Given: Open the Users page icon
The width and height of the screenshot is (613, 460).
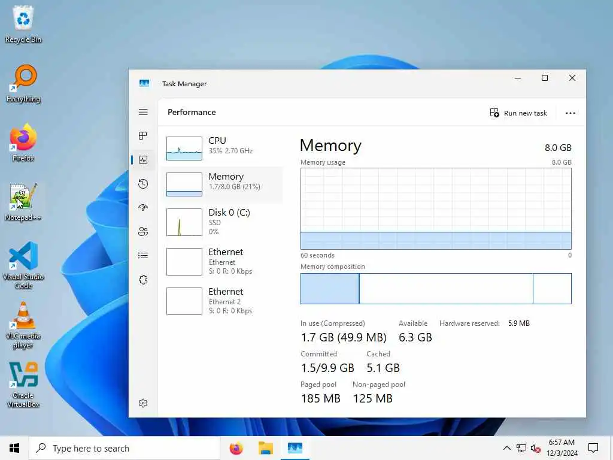Looking at the screenshot, I should click(143, 232).
